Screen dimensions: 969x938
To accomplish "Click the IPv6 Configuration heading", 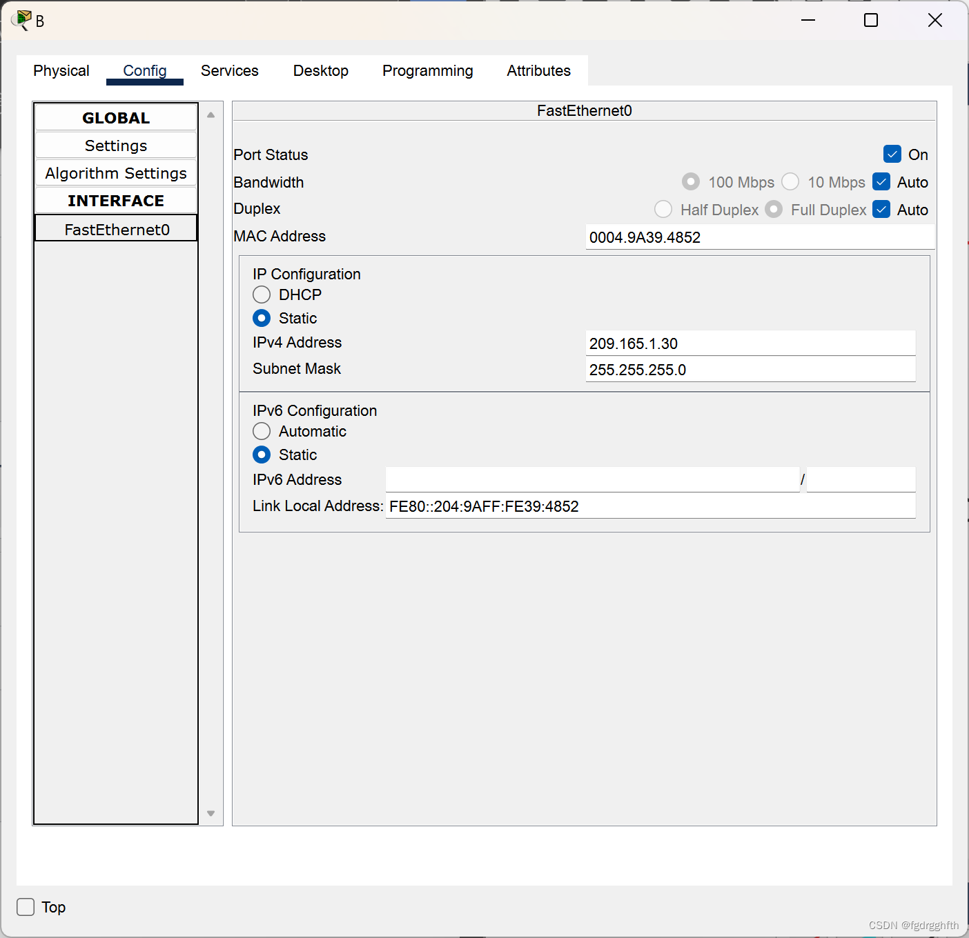I will point(315,410).
